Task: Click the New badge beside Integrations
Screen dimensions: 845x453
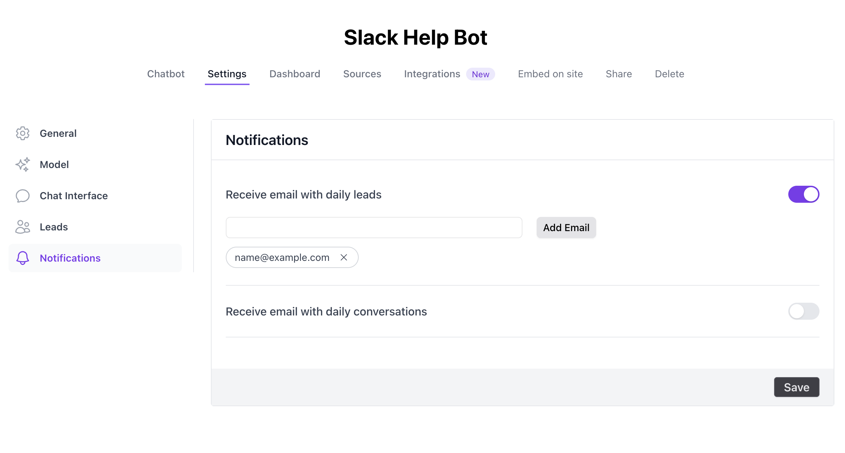Action: coord(480,74)
